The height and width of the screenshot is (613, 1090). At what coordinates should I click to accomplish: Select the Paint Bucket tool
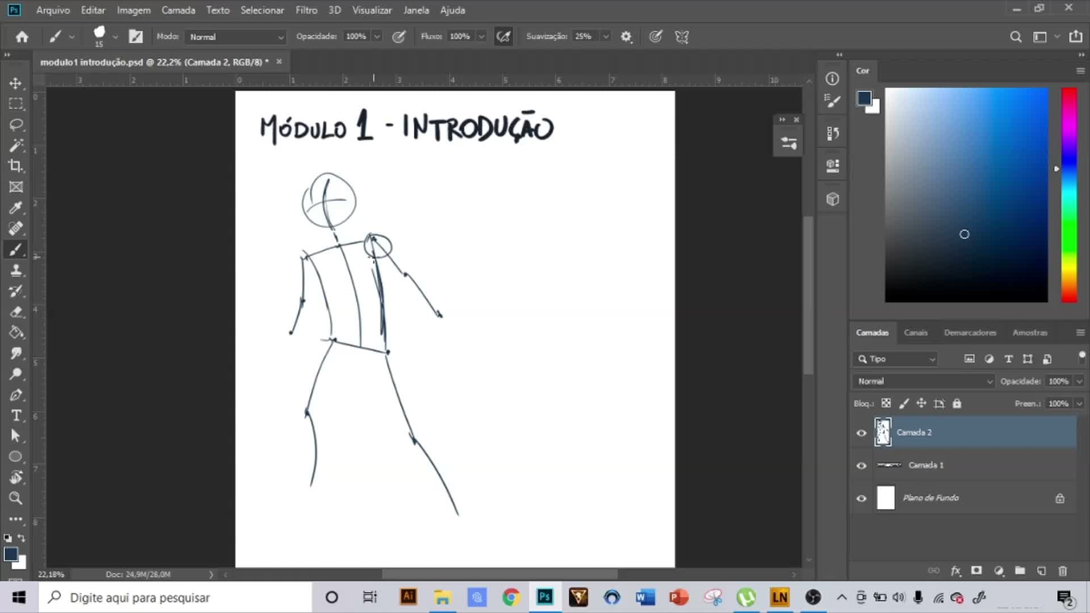[16, 332]
